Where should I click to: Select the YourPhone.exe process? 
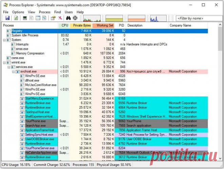tap(105, 121)
